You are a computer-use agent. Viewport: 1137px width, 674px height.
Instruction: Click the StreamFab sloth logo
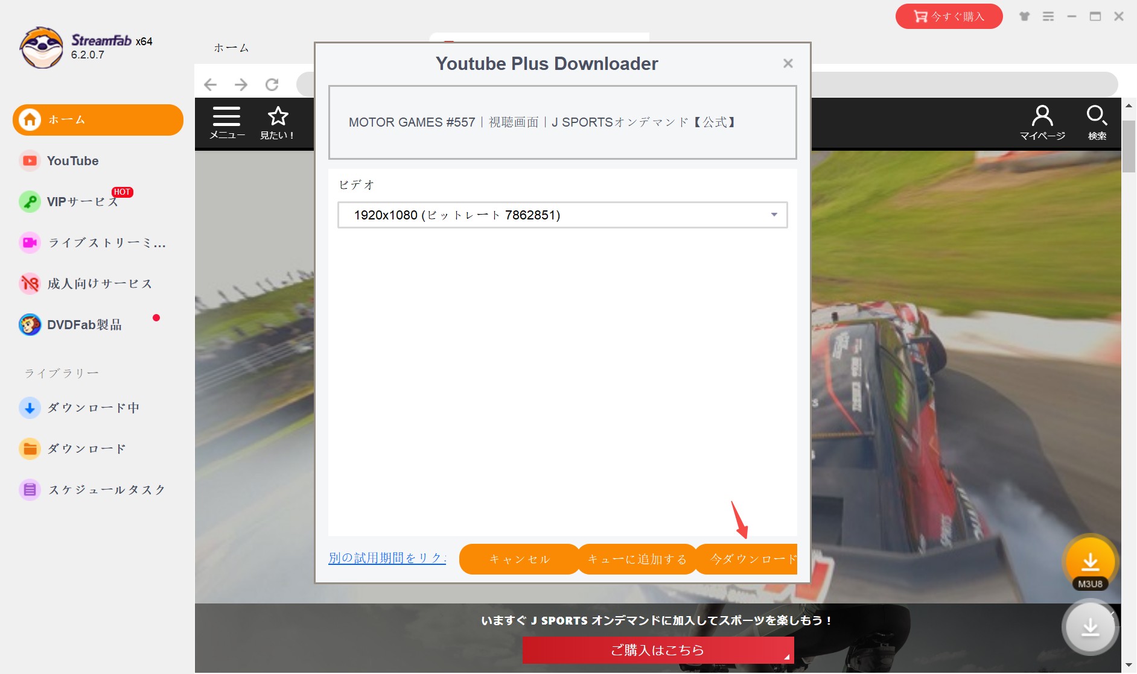coord(41,48)
